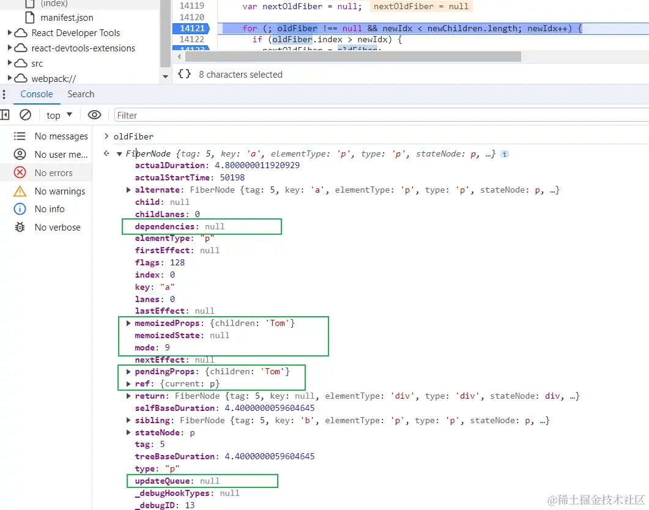Collapse the FiberNode object output

[119, 154]
